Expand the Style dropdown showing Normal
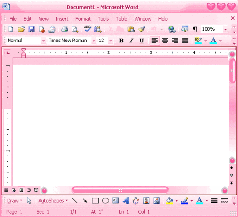Image resolution: width=238 pixels, height=217 pixels. [43, 41]
